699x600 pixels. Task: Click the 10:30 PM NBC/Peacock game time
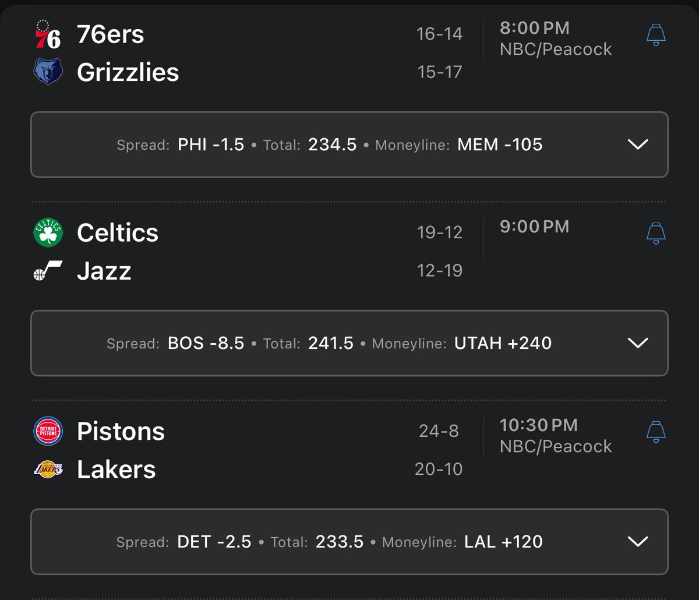(x=555, y=436)
